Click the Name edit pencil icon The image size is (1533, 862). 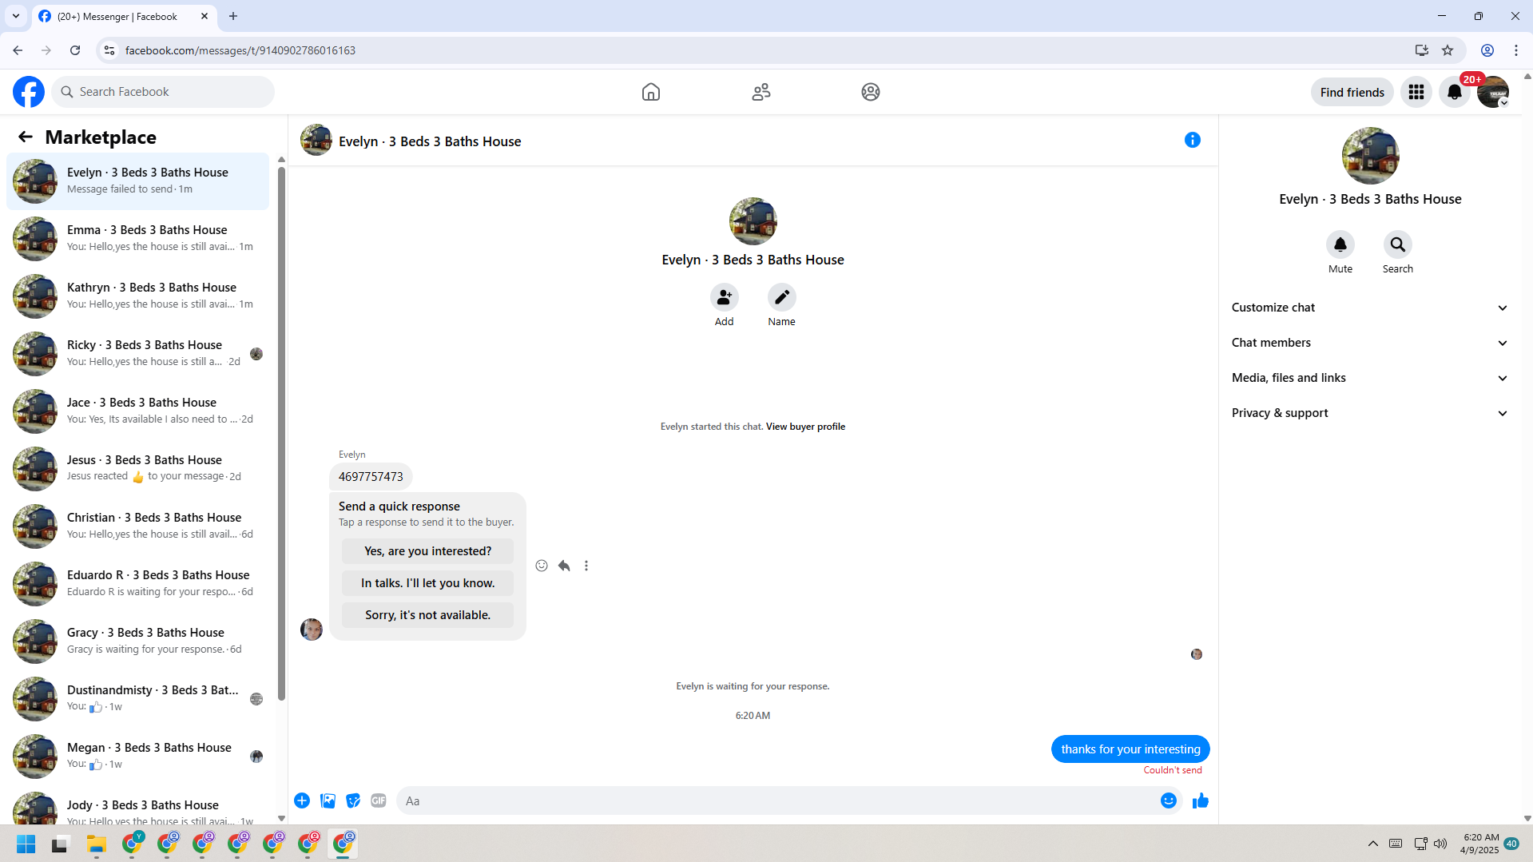(x=782, y=297)
